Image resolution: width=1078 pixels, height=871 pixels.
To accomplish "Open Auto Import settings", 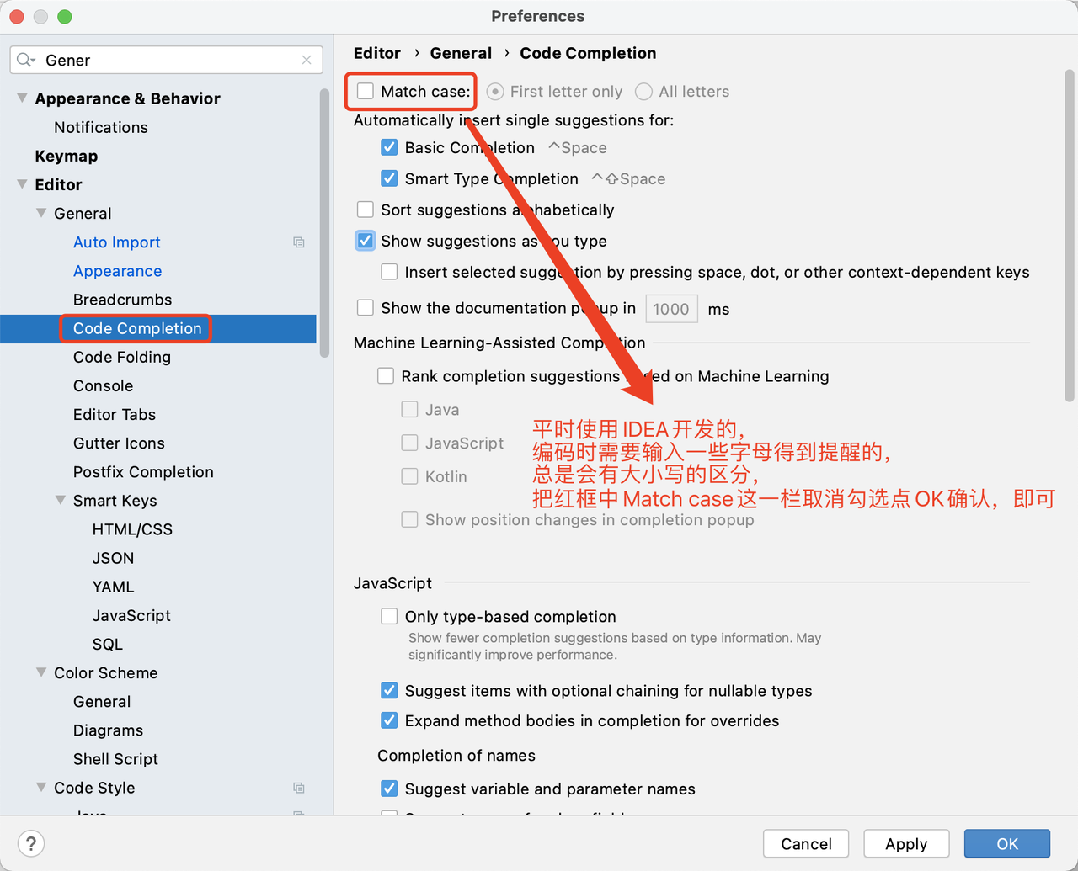I will pos(117,242).
